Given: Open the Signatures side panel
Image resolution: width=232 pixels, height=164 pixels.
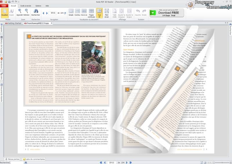Looking at the screenshot, I should point(1,63).
